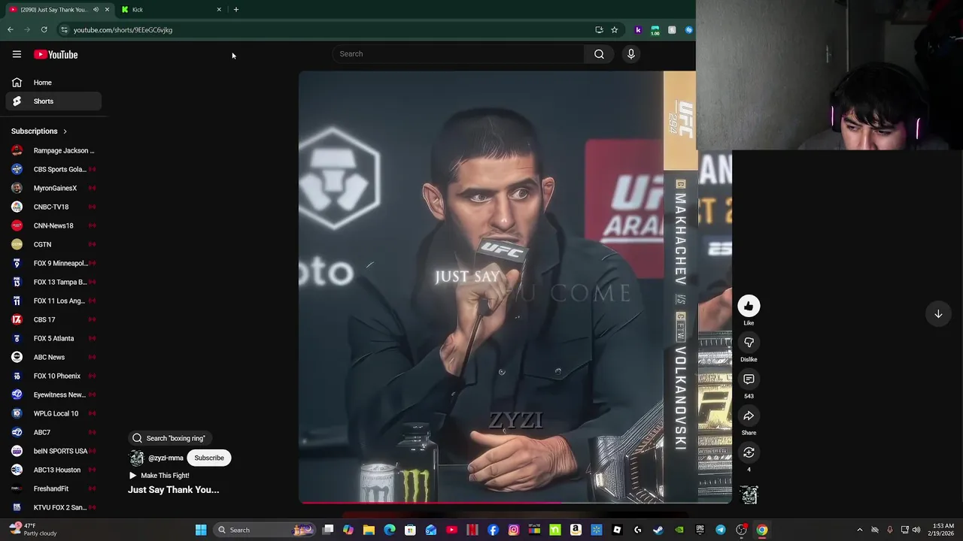Screen dimensions: 963x541
Task: Click the Shorts progress bar
Action: [515, 502]
